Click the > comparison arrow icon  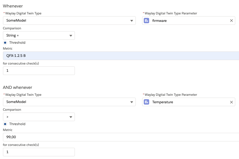71,117
